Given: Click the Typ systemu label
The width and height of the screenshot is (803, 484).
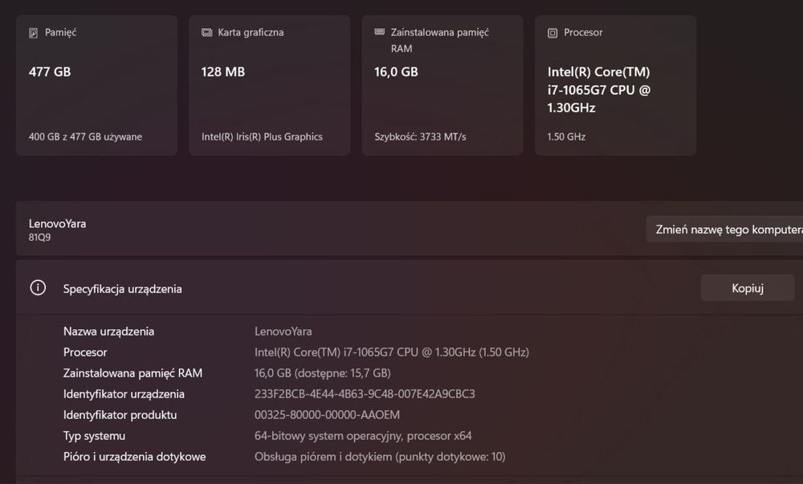Looking at the screenshot, I should pyautogui.click(x=94, y=436).
